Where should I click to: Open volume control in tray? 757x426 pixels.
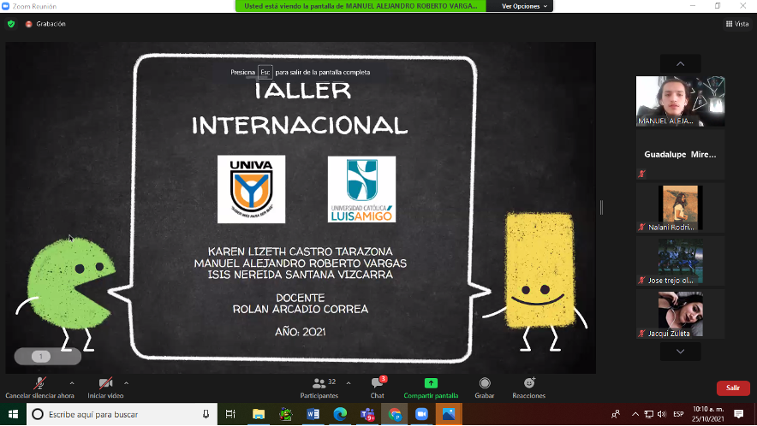pyautogui.click(x=662, y=414)
